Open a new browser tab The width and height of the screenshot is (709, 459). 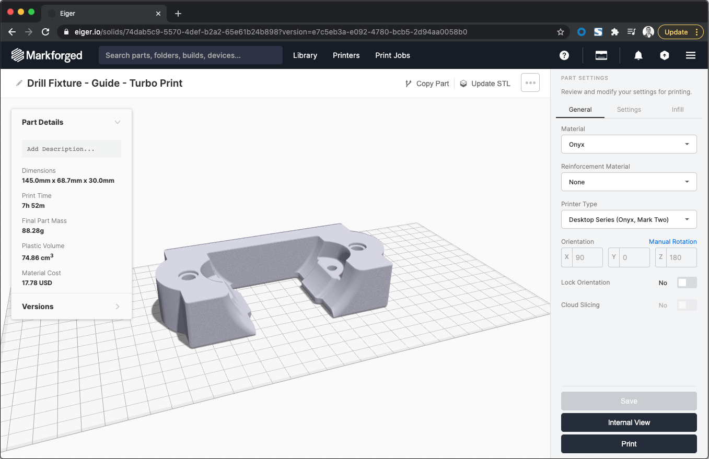[178, 14]
